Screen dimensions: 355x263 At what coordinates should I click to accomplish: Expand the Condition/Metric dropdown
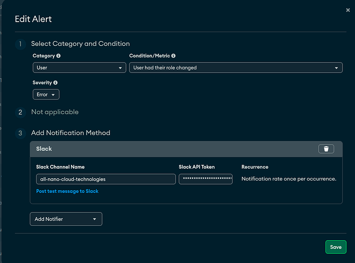[235, 67]
